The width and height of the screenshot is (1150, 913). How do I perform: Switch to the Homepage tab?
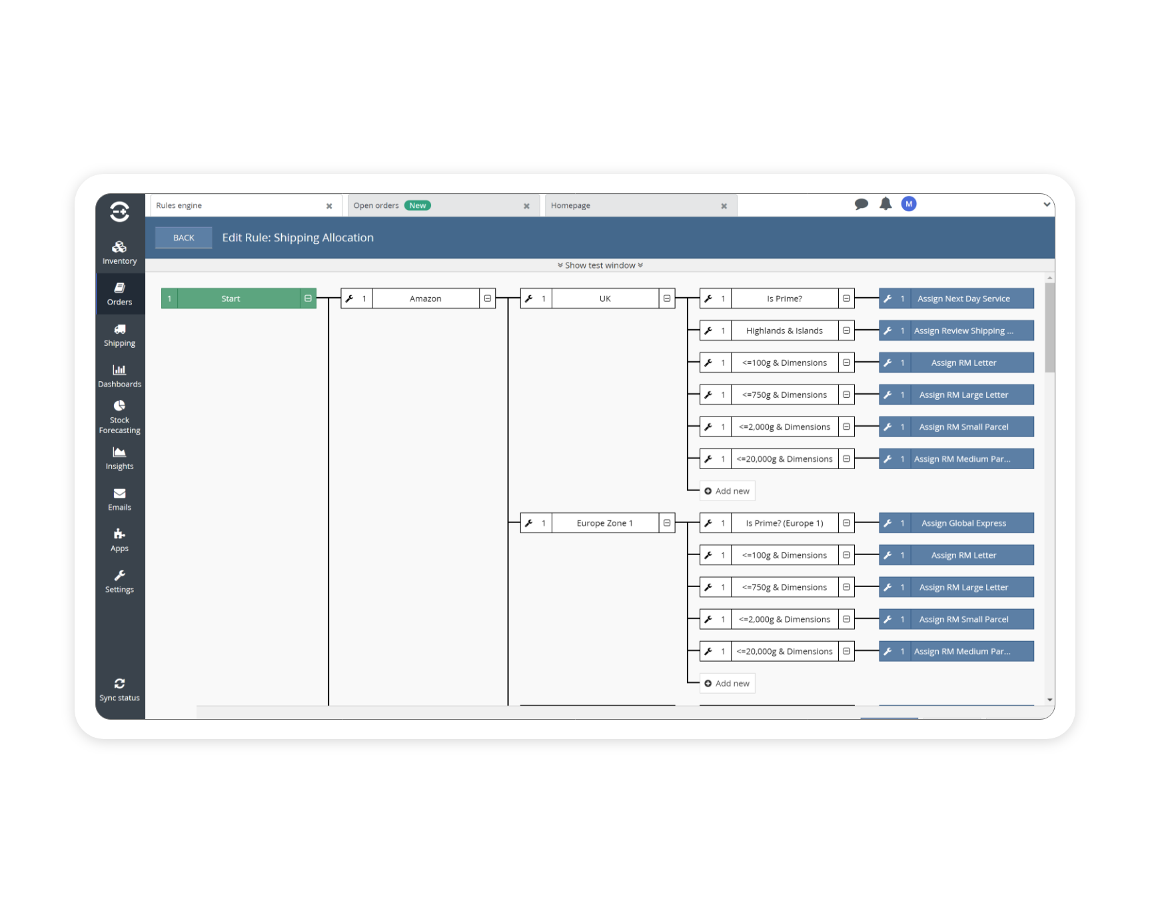pos(570,205)
